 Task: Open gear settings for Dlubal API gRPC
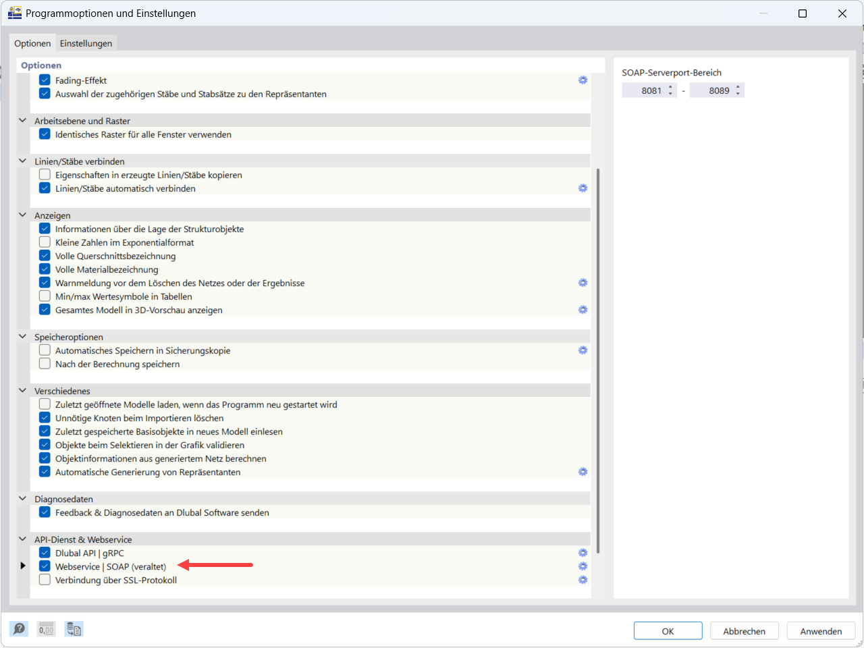click(583, 552)
